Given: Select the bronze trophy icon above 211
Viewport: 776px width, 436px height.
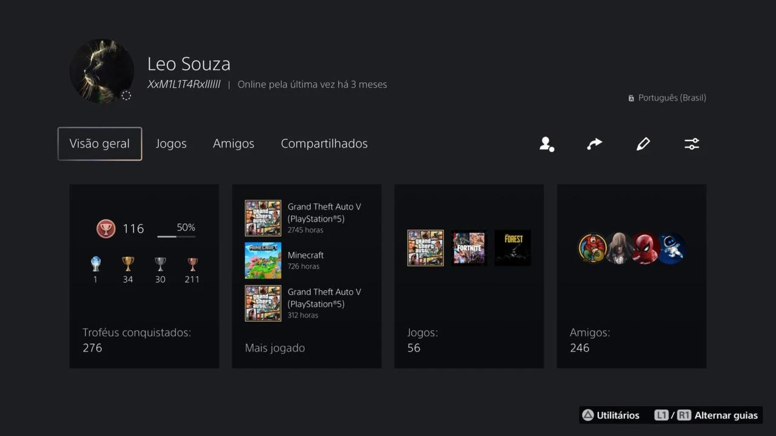Looking at the screenshot, I should [x=192, y=264].
